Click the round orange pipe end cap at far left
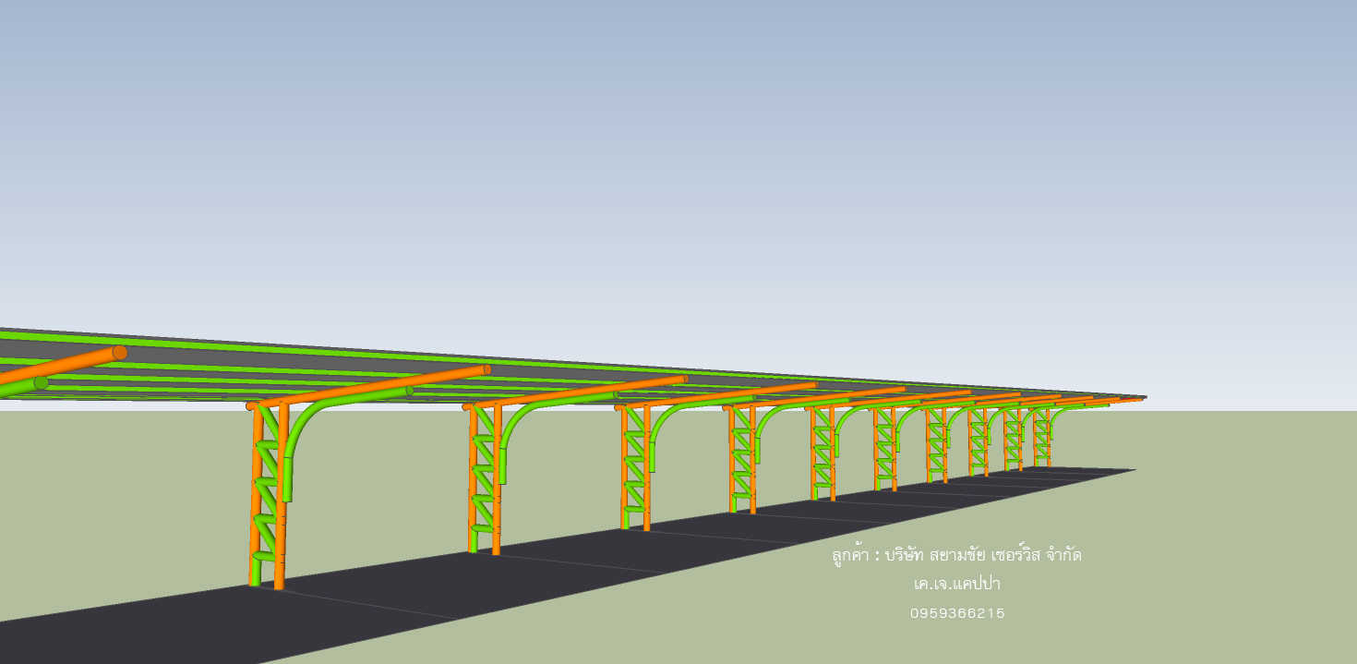 (x=119, y=353)
